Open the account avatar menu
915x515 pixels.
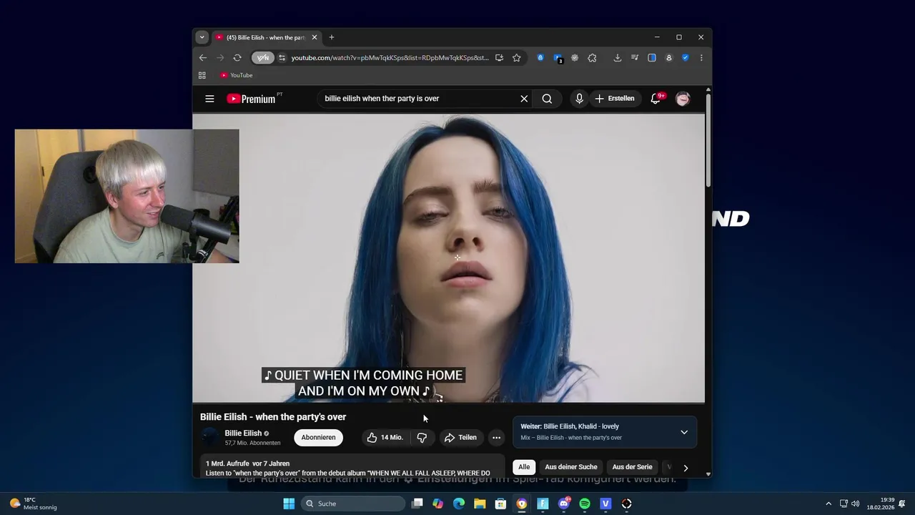tap(683, 99)
